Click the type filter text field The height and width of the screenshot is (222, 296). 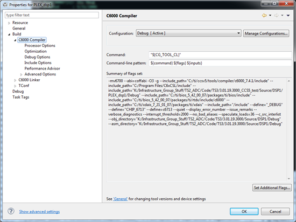coord(52,15)
